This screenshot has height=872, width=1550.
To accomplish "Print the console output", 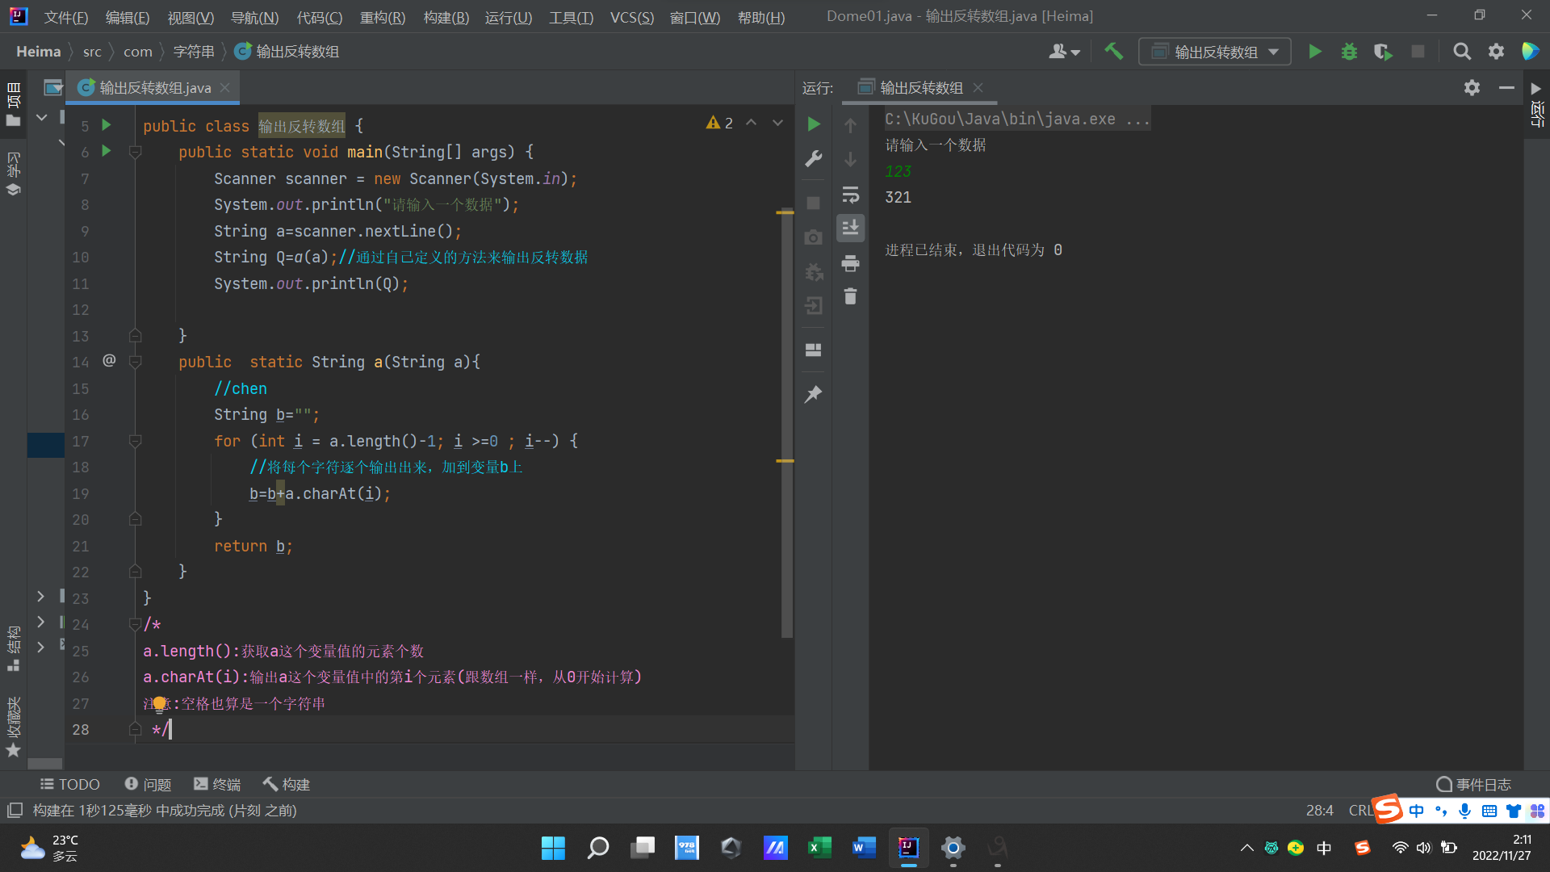I will tap(850, 263).
